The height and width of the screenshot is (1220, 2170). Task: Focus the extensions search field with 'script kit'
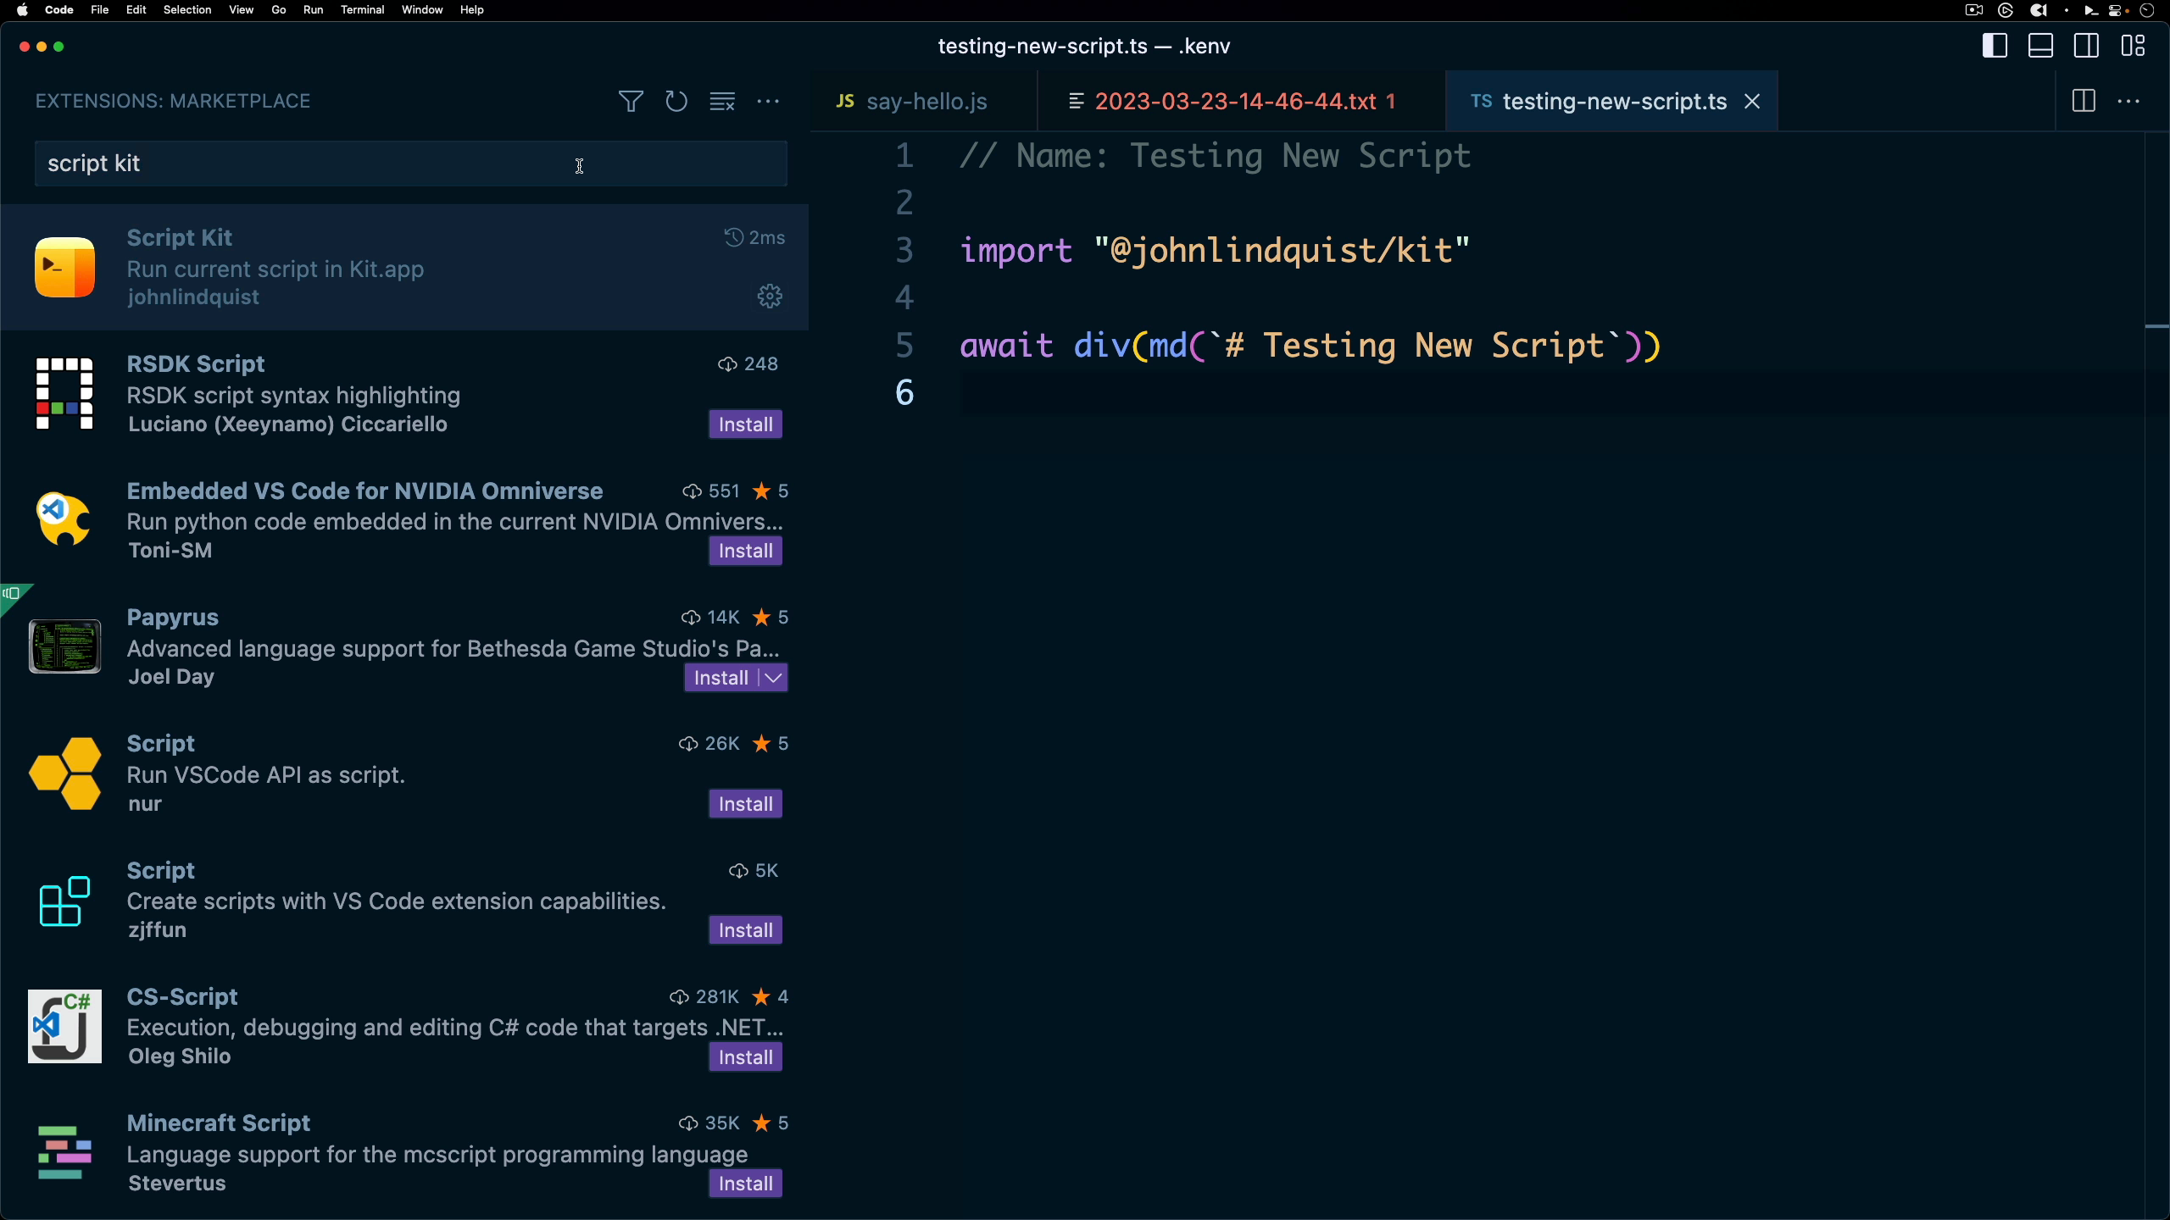point(411,164)
